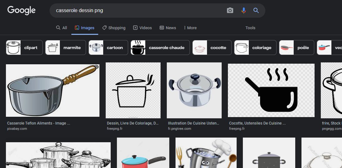Visit freepng.fr source under Cocotte result

[x=237, y=129]
